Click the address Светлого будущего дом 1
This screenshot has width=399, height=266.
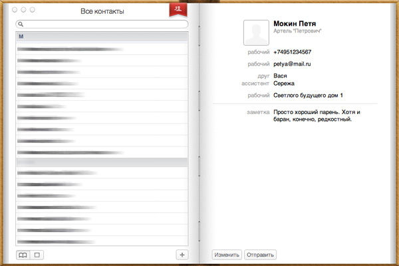click(308, 96)
